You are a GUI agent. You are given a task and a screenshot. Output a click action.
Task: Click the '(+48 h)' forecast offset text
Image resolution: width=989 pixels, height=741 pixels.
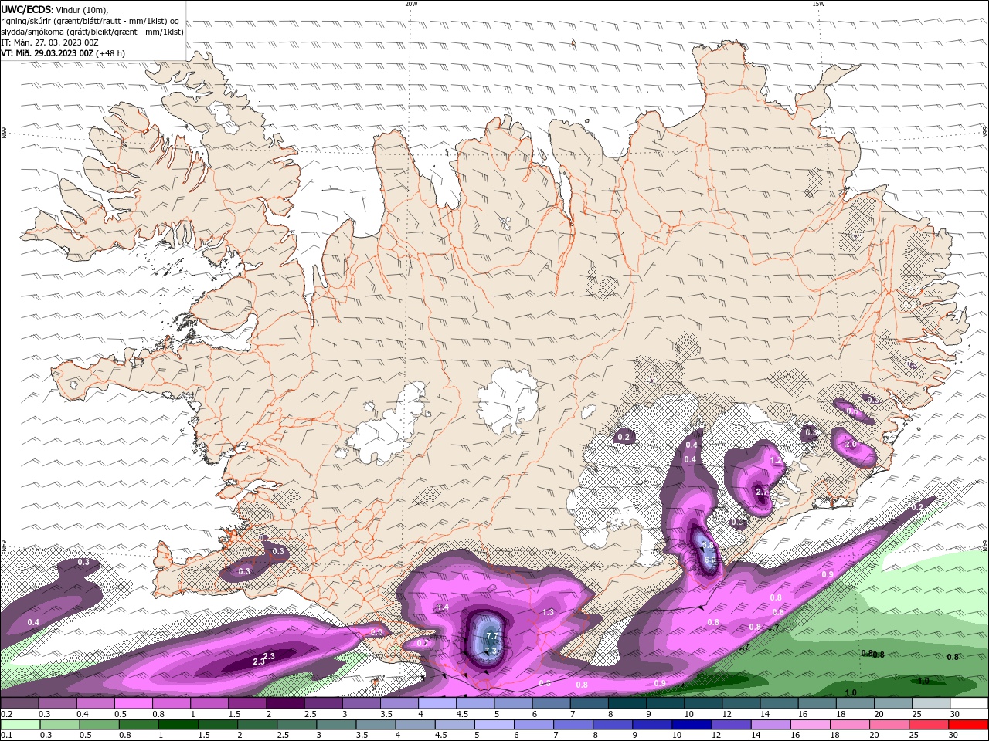coord(111,53)
